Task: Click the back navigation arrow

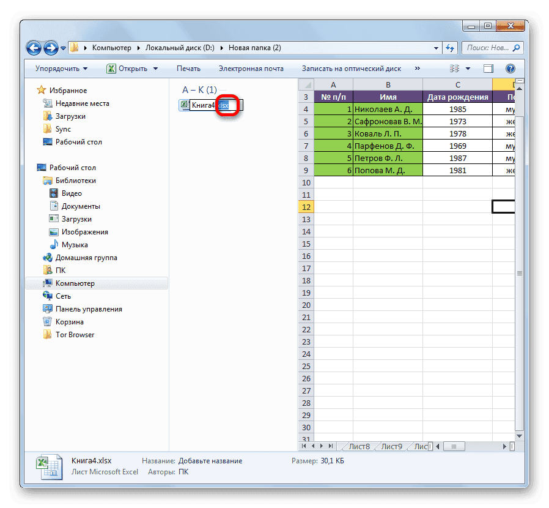Action: 34,48
